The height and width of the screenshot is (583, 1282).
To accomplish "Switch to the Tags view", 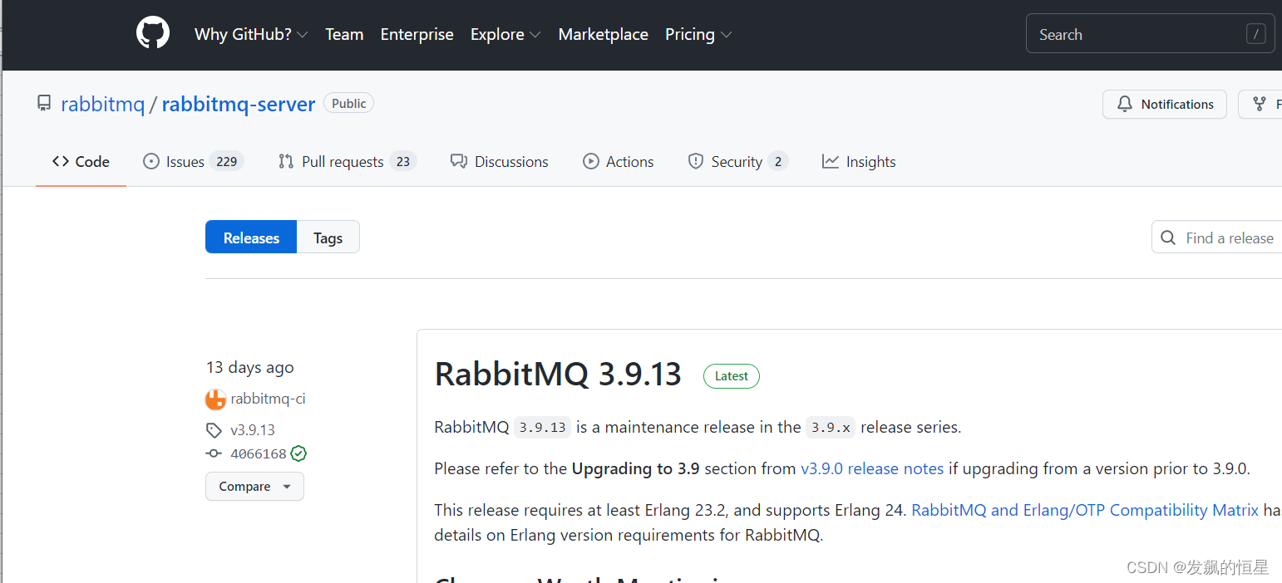I will pyautogui.click(x=328, y=238).
